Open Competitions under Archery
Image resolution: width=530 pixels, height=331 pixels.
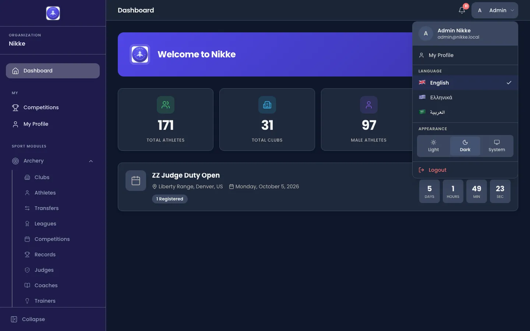click(59, 239)
